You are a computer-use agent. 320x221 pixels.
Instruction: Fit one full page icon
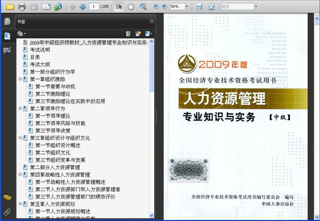coord(211,7)
